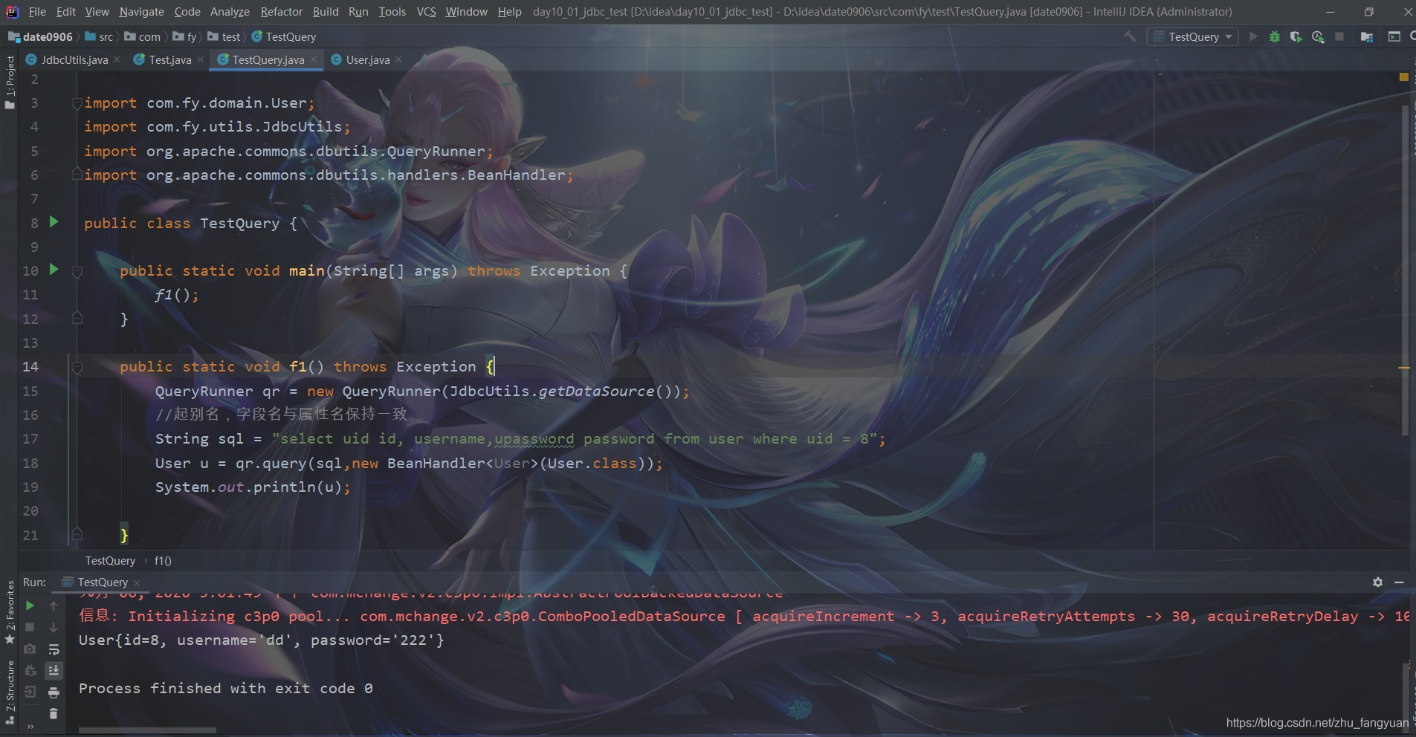Click the down stack trace arrow
Screen dimensions: 1416x737
click(x=54, y=627)
